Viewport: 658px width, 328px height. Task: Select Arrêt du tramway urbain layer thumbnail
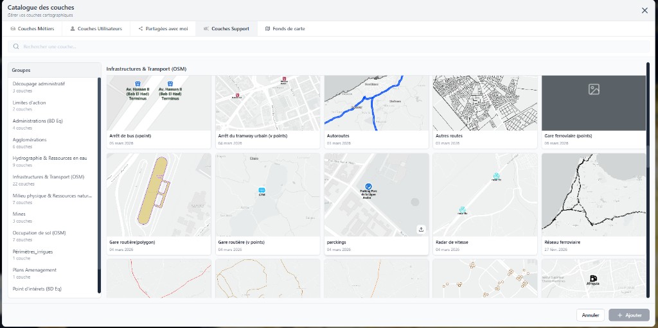point(268,103)
